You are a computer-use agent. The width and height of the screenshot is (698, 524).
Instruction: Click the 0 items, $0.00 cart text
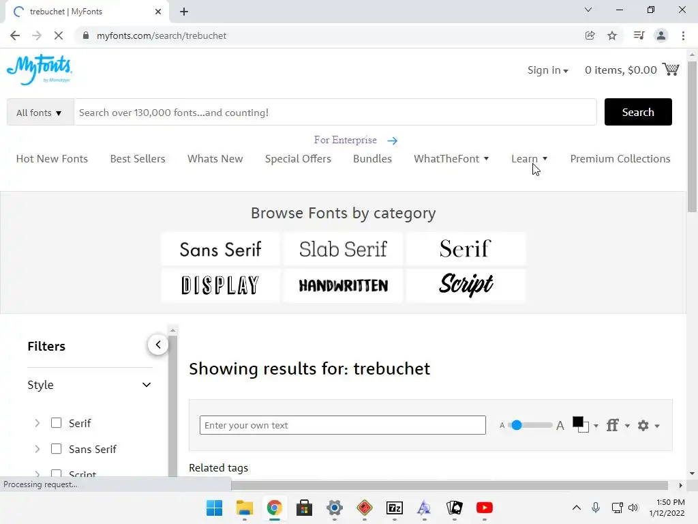point(620,70)
